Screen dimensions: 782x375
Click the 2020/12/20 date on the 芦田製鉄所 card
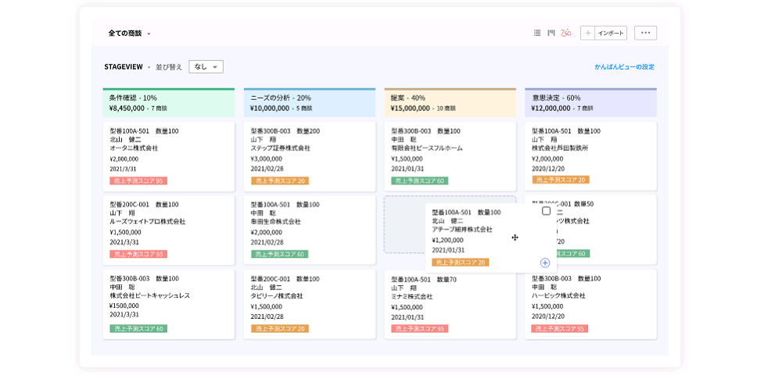(548, 168)
